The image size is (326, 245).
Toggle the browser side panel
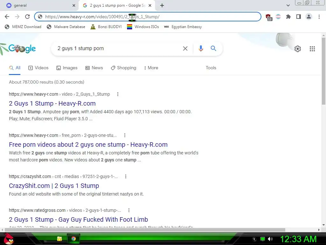(x=299, y=17)
